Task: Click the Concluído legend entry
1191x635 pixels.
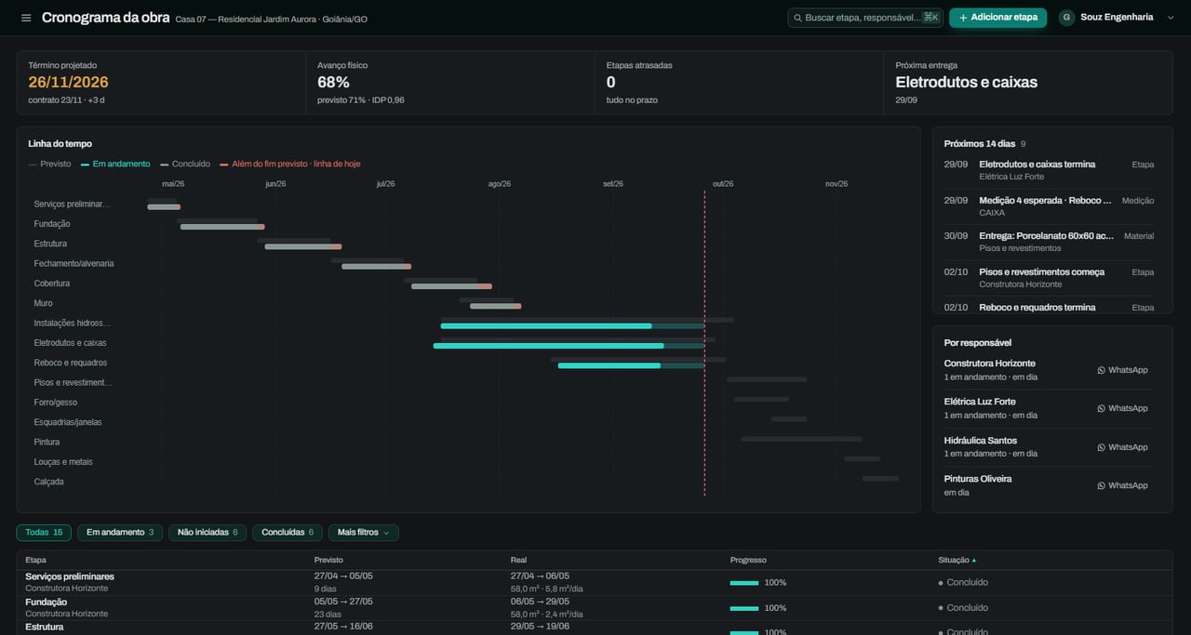Action: pos(185,164)
